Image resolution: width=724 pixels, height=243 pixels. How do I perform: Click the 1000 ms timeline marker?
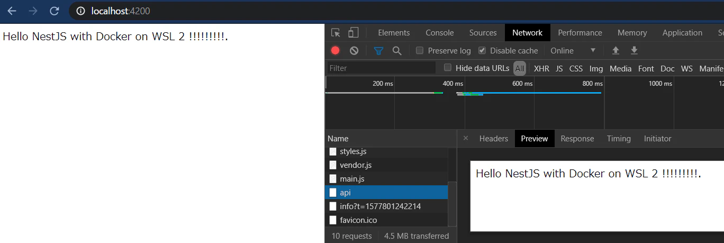click(660, 84)
